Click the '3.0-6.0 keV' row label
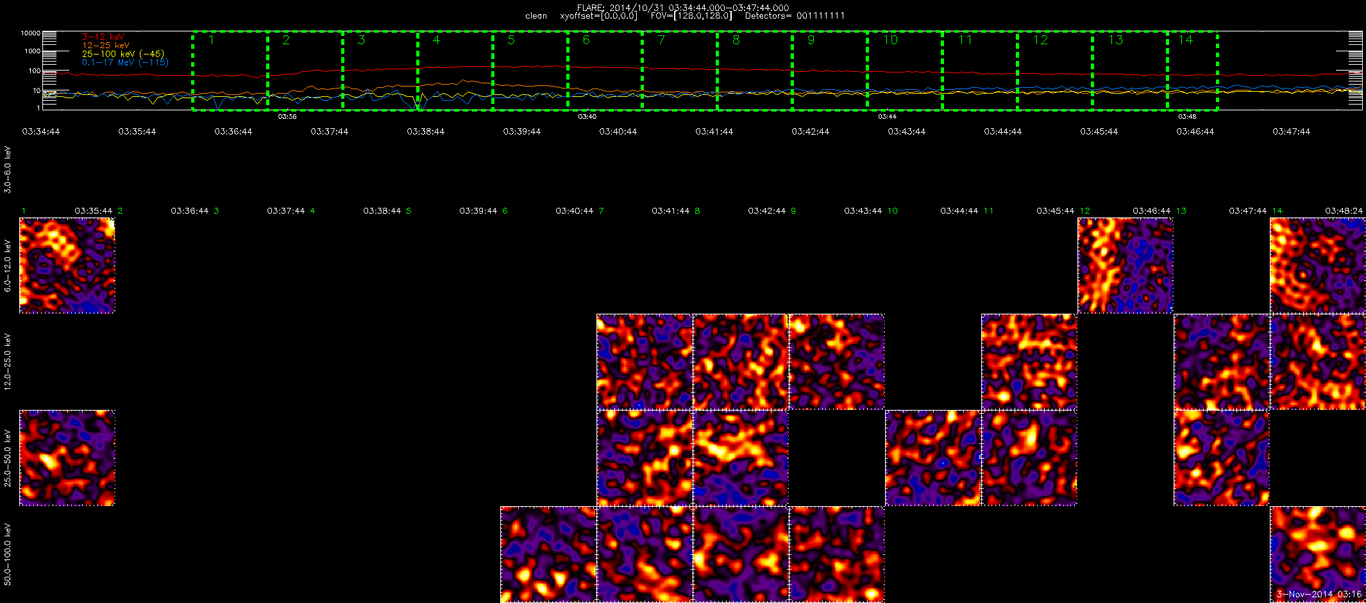 tap(8, 169)
